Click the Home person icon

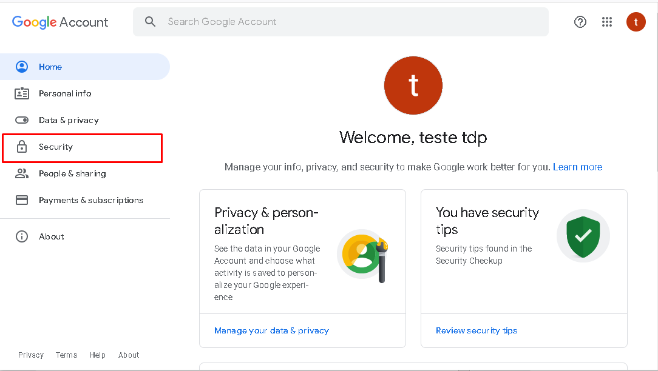pos(22,67)
